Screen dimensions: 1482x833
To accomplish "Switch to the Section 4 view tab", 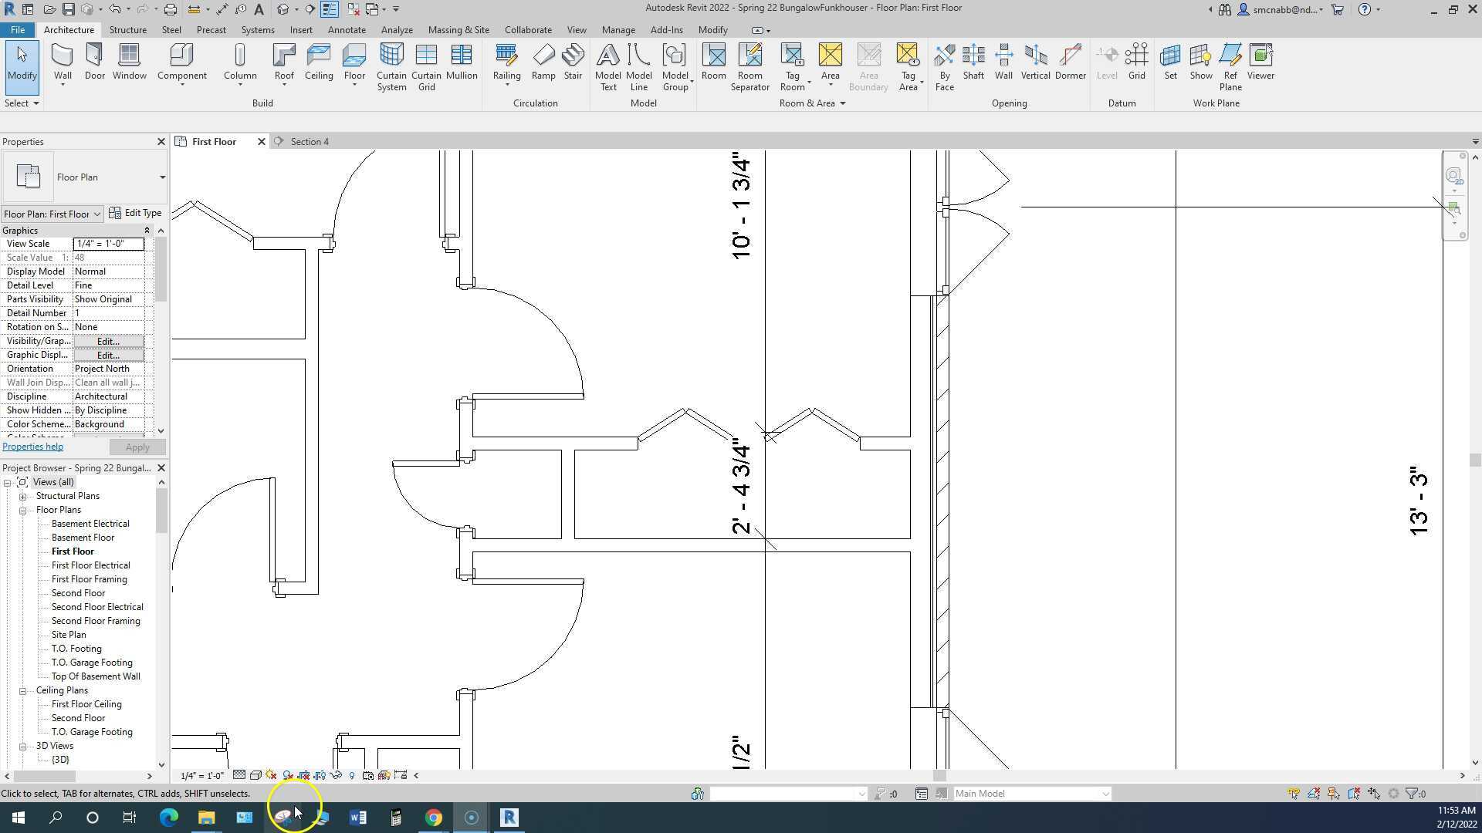I will [x=310, y=142].
